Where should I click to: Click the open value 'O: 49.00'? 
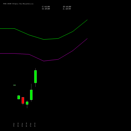coord(46,9)
